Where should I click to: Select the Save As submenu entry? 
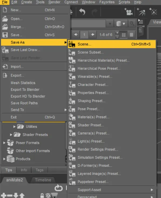(34, 42)
